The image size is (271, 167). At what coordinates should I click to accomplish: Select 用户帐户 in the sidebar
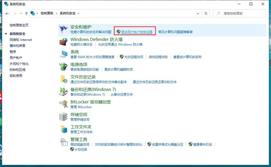[16, 57]
